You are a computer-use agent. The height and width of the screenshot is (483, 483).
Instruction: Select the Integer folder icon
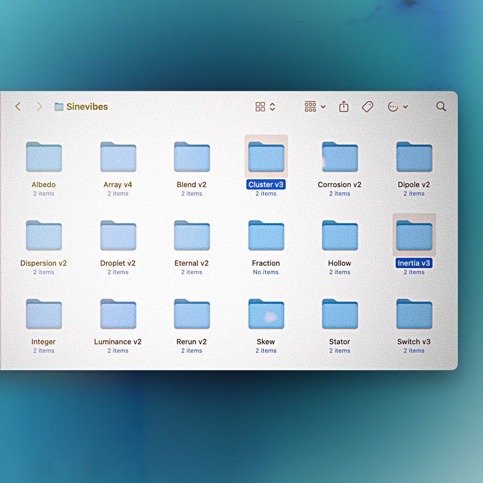pyautogui.click(x=44, y=314)
